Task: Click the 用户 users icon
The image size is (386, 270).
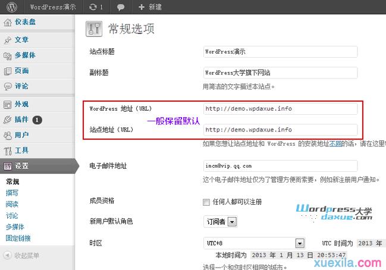Action: (x=8, y=136)
